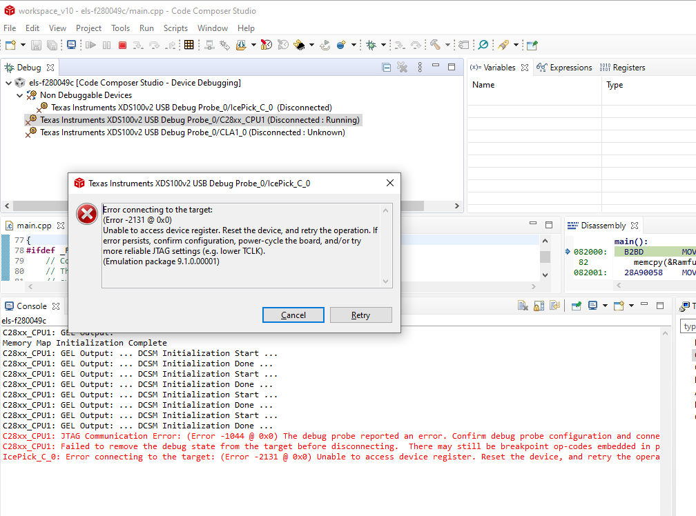Click the pen/marker toolbar icon
Screen dimensions: 696x516
[503, 45]
